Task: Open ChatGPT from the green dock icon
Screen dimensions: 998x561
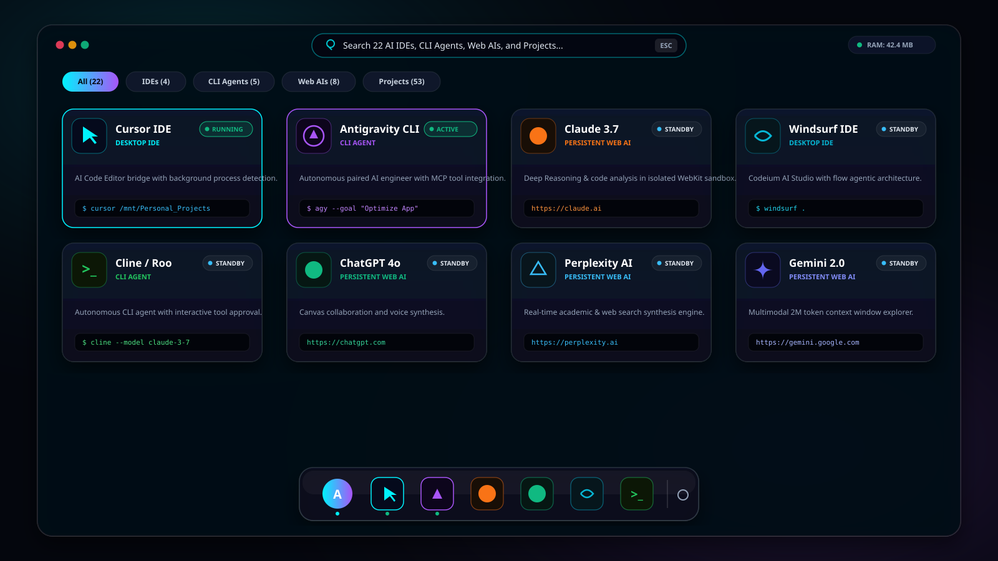Action: pos(537,494)
